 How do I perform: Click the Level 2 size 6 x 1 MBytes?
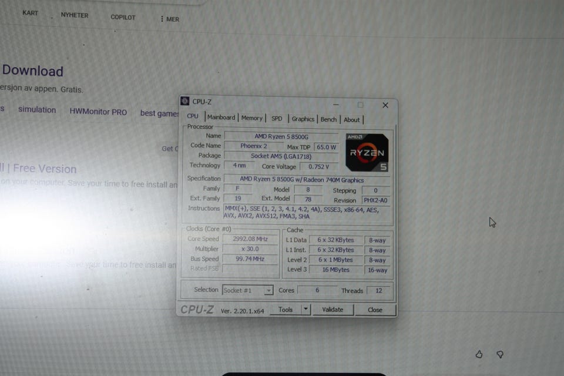click(335, 260)
